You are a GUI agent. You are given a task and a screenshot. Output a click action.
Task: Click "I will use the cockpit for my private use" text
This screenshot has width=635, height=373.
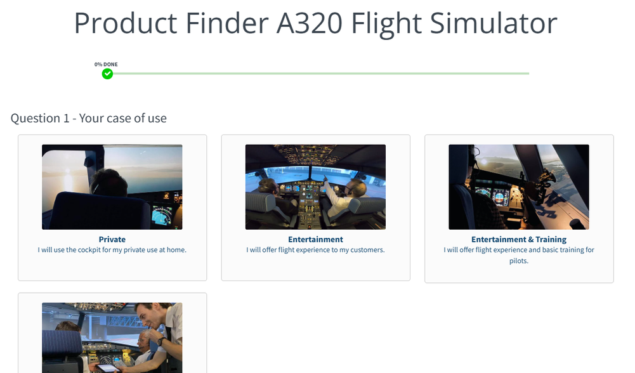coord(112,250)
